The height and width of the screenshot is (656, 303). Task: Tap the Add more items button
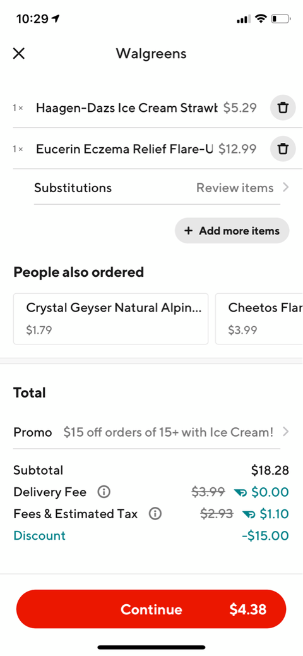[232, 231]
